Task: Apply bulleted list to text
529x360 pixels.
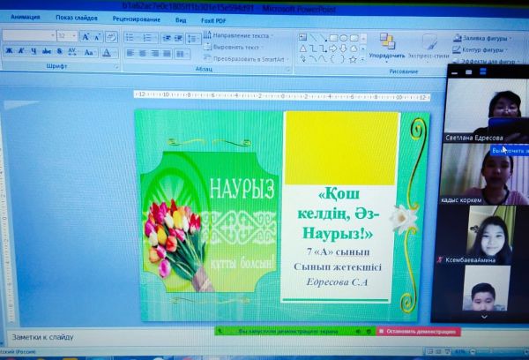Action: click(x=130, y=37)
